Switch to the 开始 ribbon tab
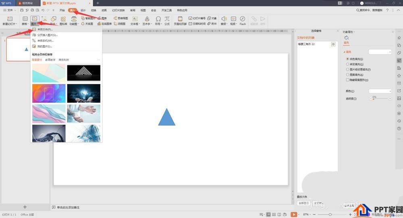Viewport: 403px width, 218px height. point(62,10)
